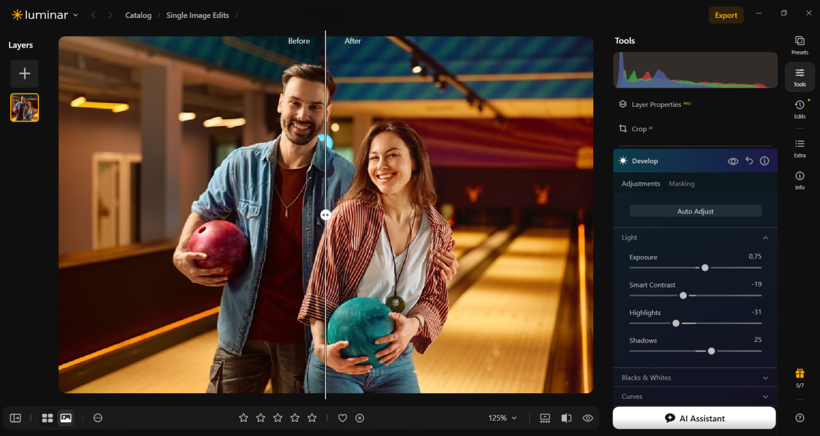Add a new layer with plus button
This screenshot has width=820, height=436.
click(24, 74)
